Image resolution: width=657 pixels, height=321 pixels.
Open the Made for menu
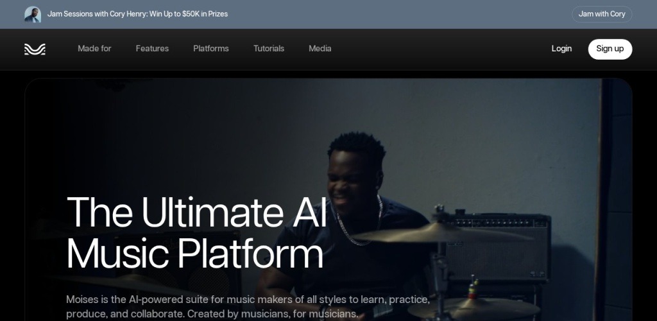coord(94,49)
